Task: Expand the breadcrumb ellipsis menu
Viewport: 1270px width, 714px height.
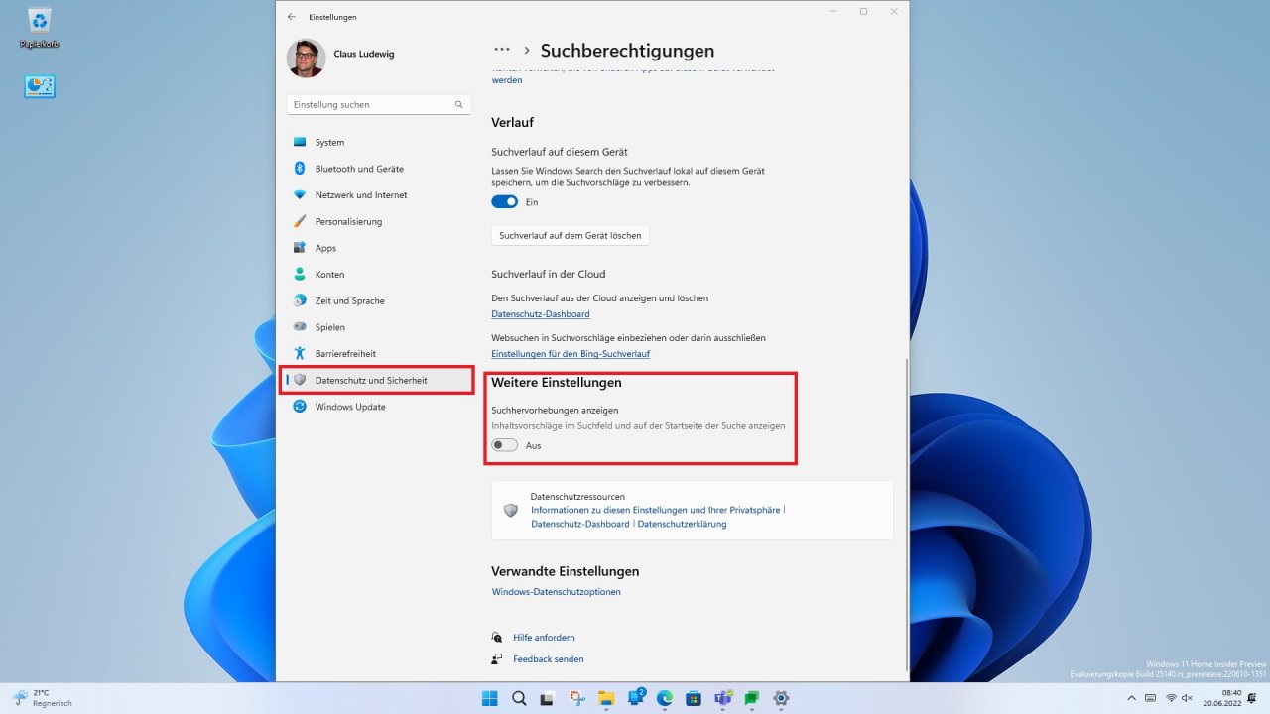Action: tap(502, 50)
